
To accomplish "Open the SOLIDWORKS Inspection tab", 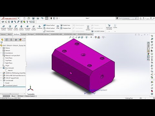I will 85,34.
